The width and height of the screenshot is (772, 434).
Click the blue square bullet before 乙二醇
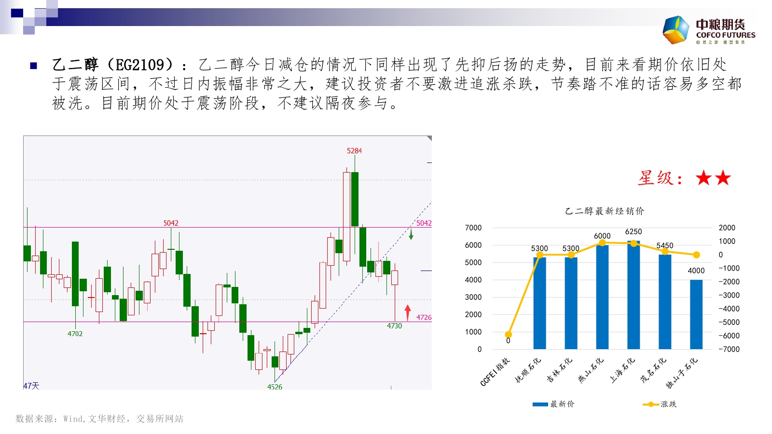[33, 66]
